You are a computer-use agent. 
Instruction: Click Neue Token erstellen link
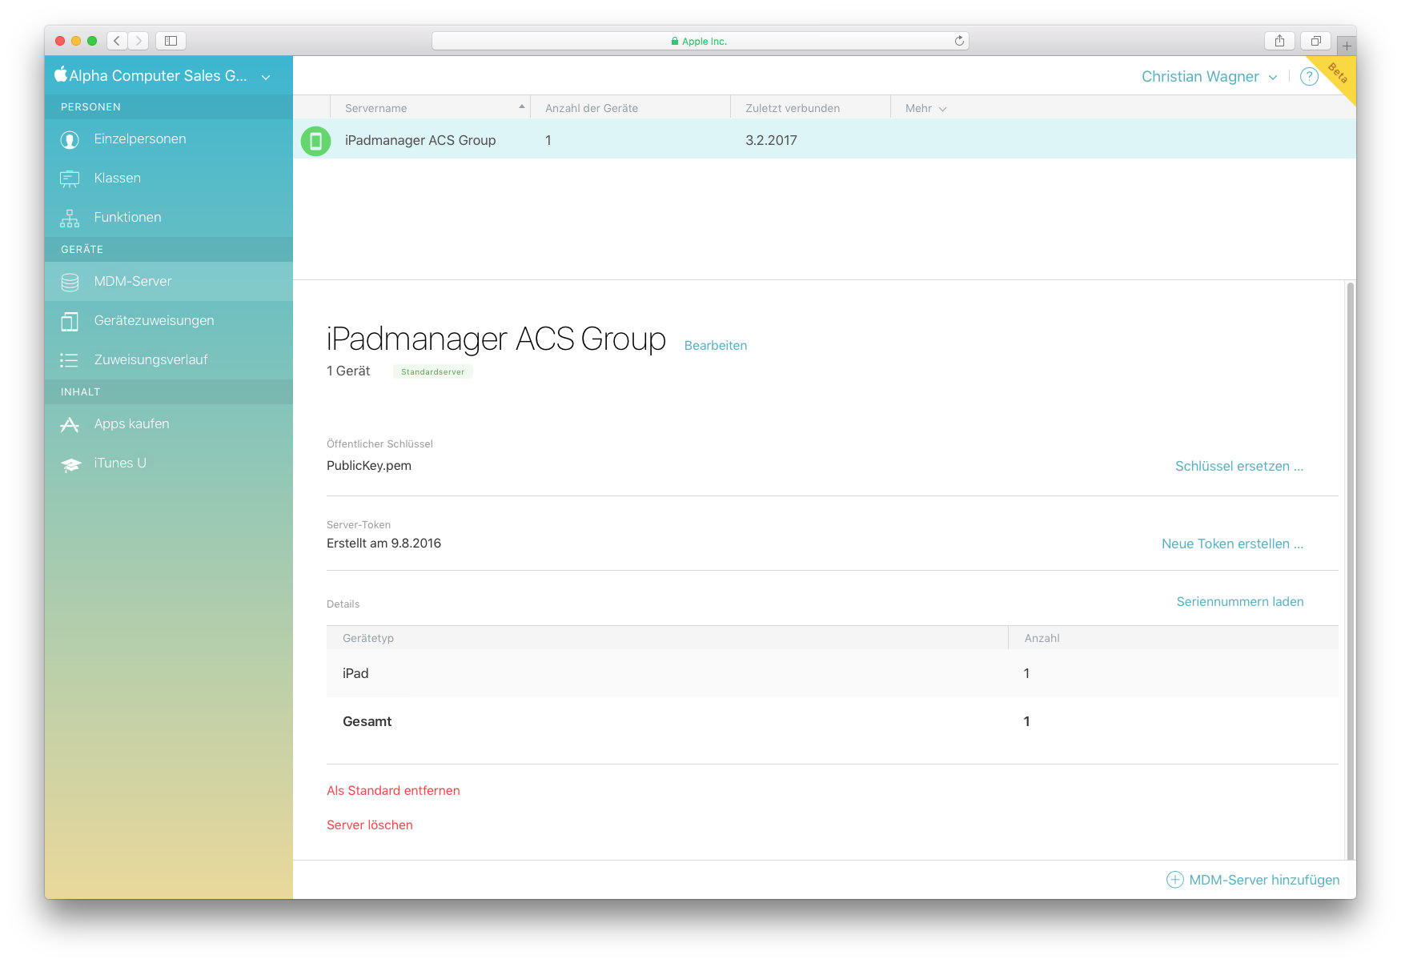coord(1233,544)
